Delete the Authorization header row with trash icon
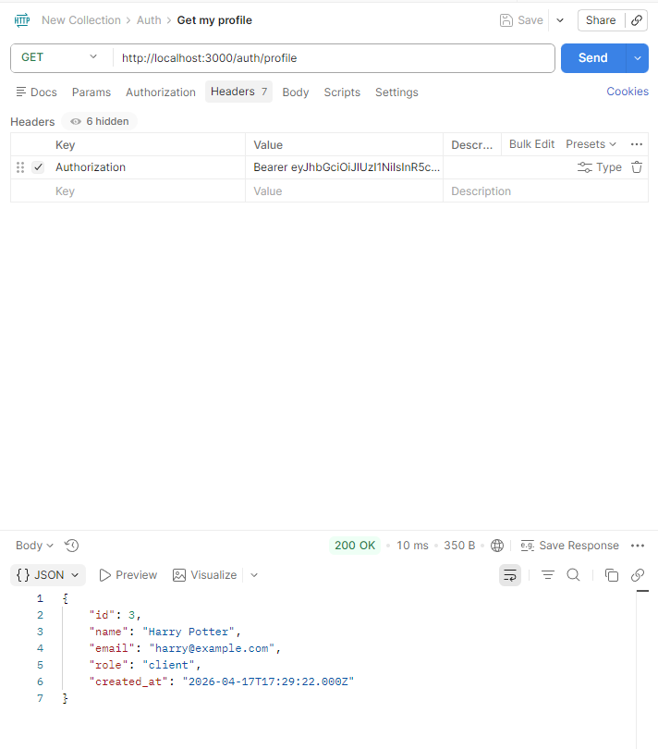658x749 pixels. (636, 167)
